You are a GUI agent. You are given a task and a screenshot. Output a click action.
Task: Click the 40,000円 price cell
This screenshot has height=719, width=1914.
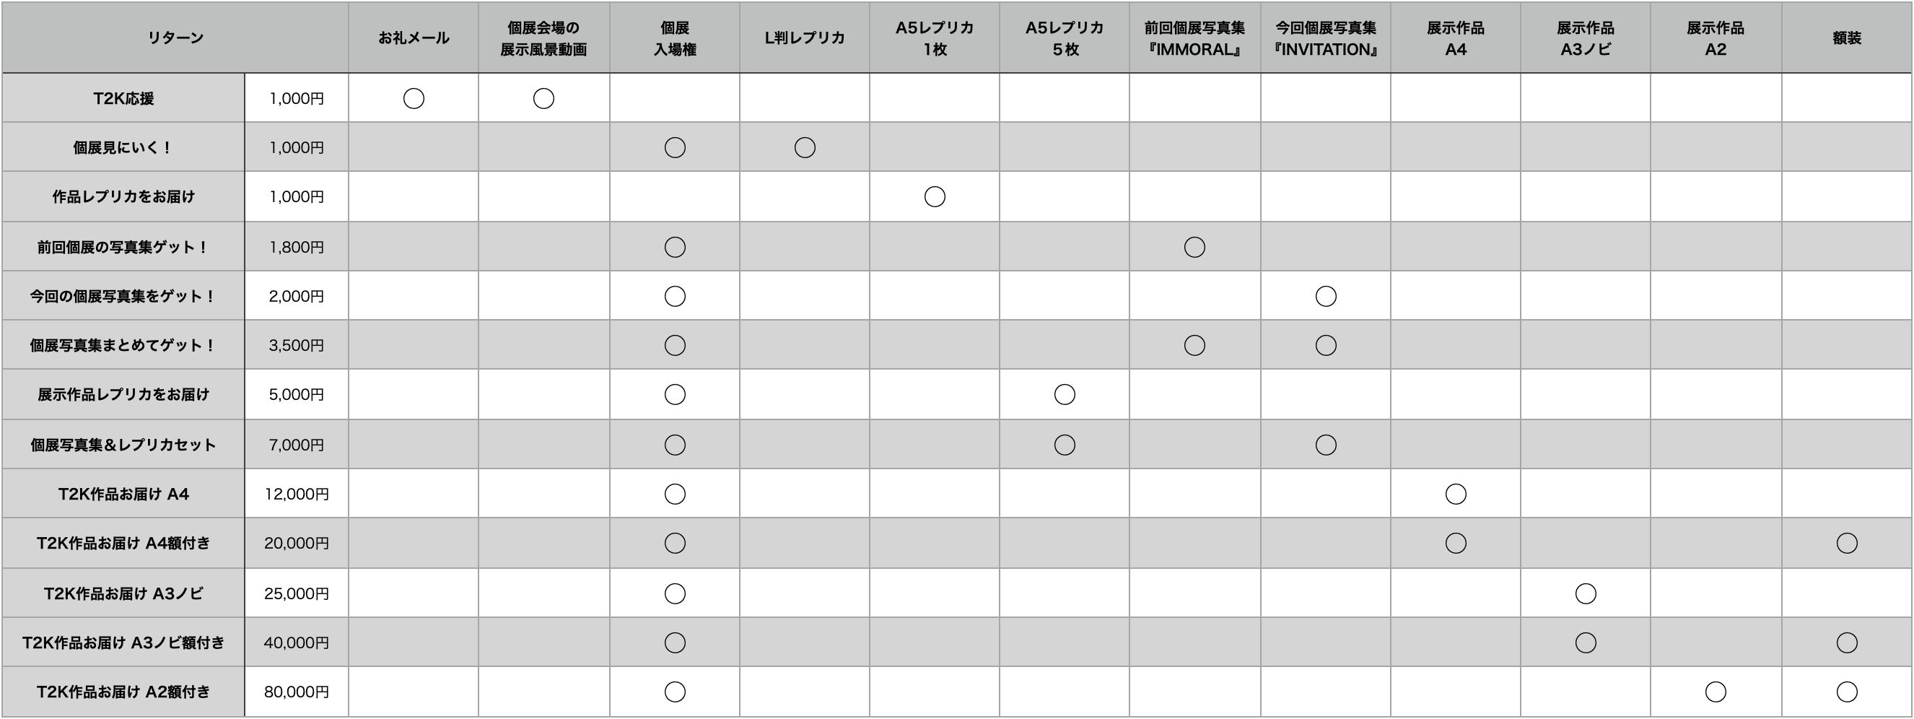(x=297, y=642)
